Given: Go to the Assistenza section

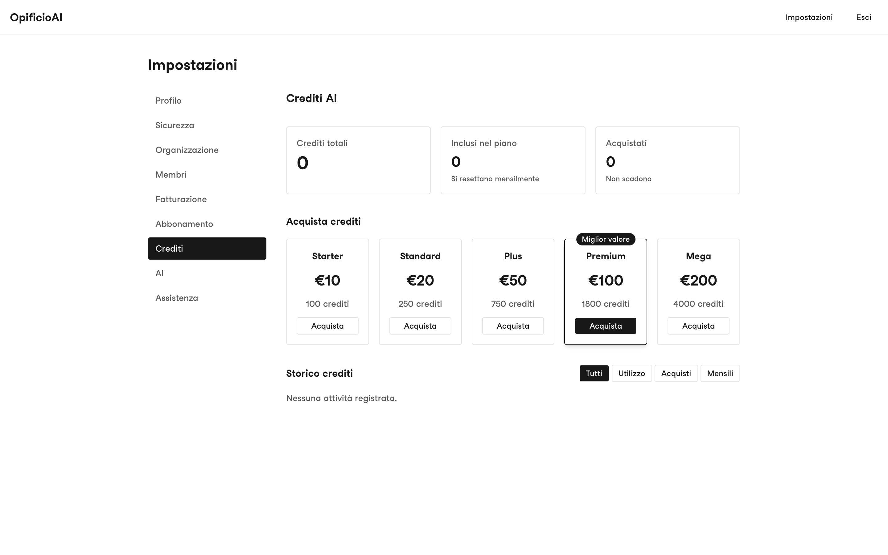Looking at the screenshot, I should click(x=207, y=298).
